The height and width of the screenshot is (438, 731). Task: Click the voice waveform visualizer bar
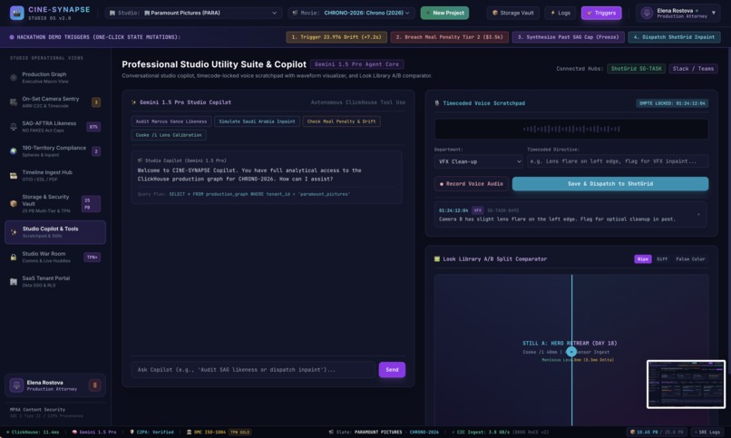[571, 129]
